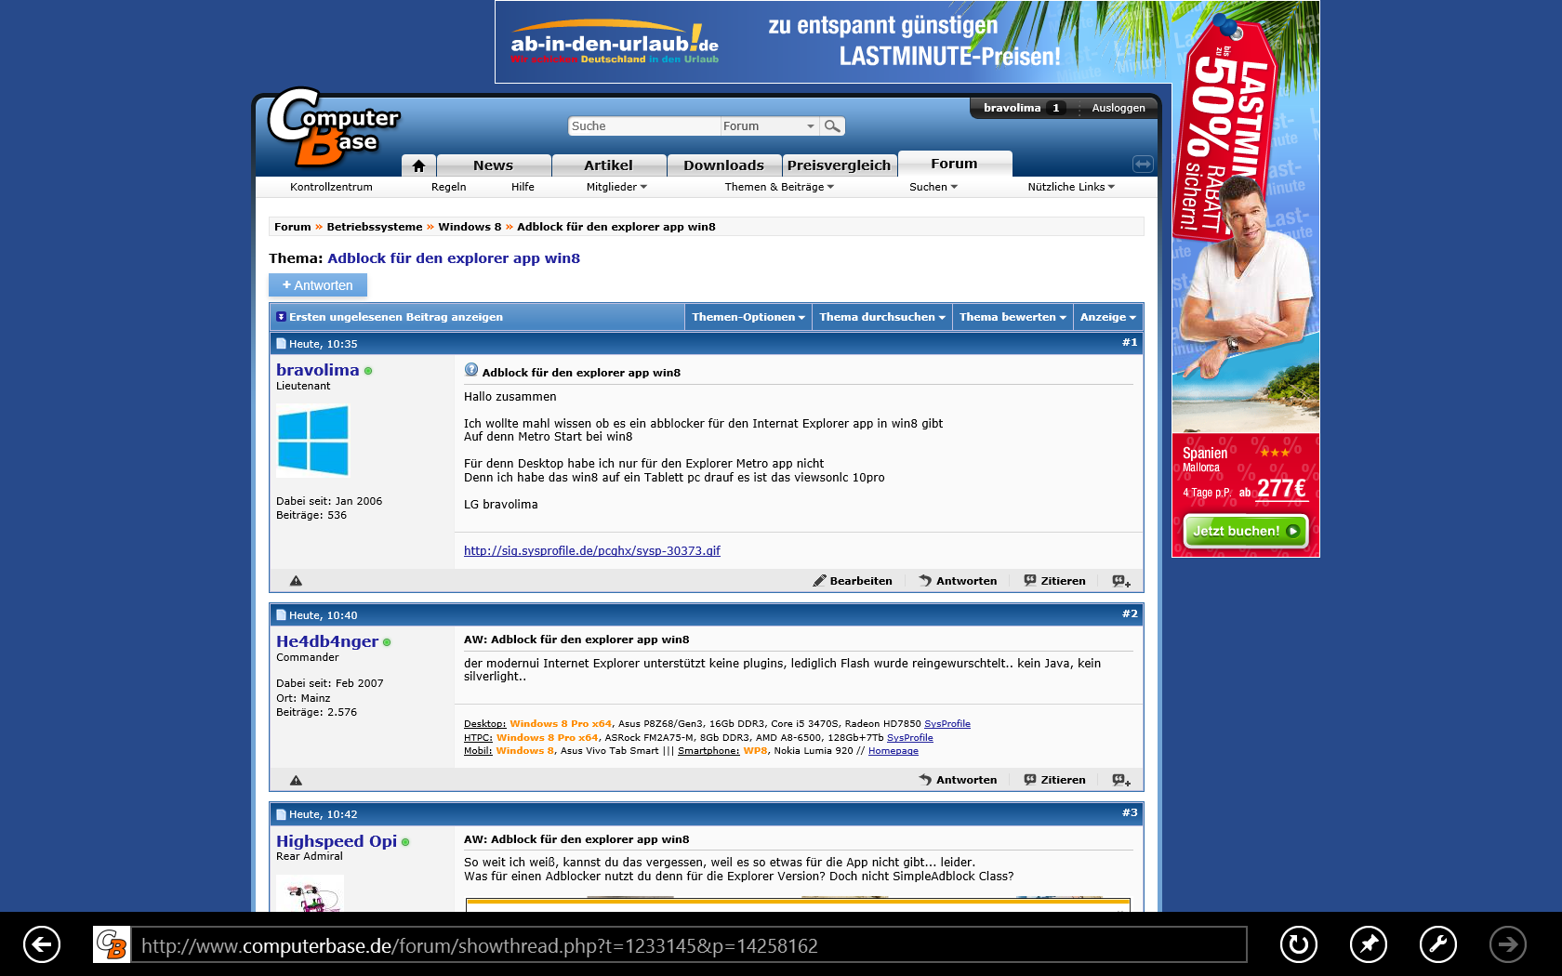Open Windows 8 breadcrumb link
This screenshot has height=976, width=1562.
tap(470, 227)
